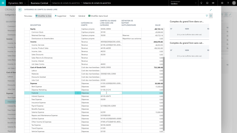237x133 pixels.
Task: Open the user account avatar
Action: 234,3
